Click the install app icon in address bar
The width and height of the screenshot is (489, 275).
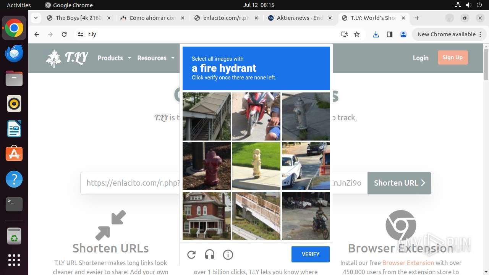[345, 34]
